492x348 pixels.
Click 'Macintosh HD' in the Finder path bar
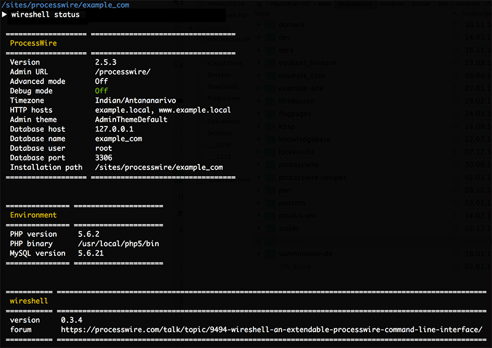tap(290, 4)
